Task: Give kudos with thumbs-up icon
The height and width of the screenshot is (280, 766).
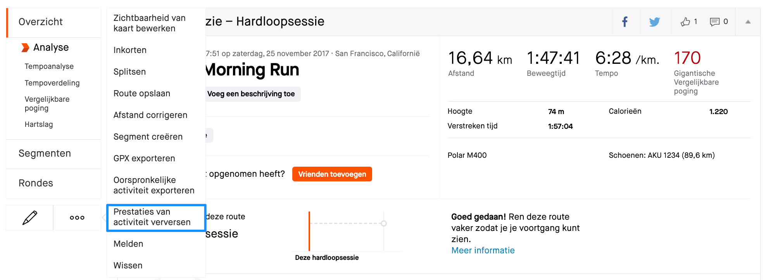Action: point(685,22)
